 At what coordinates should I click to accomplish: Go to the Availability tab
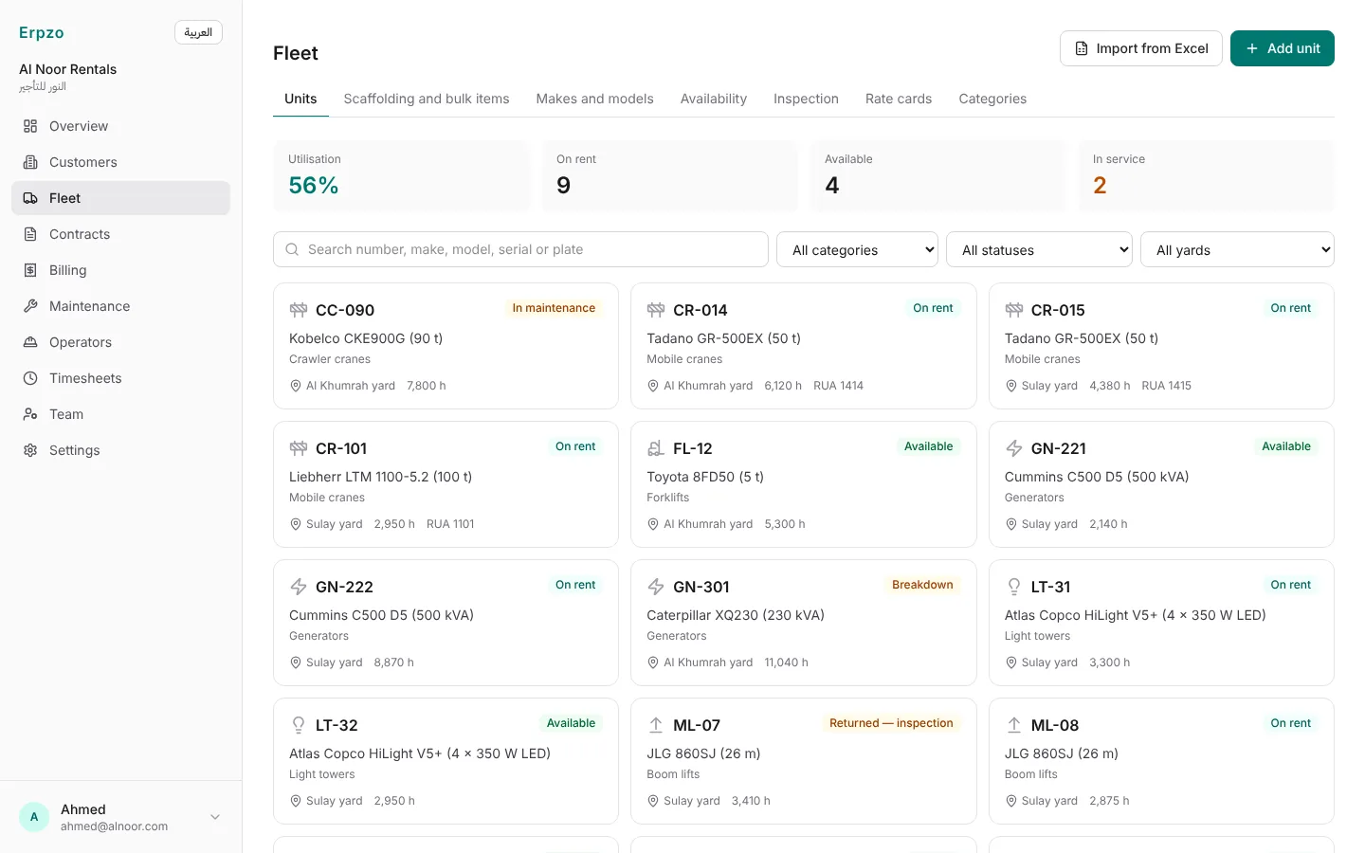[713, 99]
